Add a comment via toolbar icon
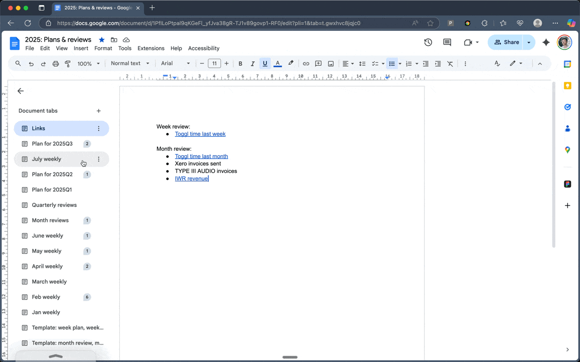This screenshot has height=362, width=580. pos(319,63)
